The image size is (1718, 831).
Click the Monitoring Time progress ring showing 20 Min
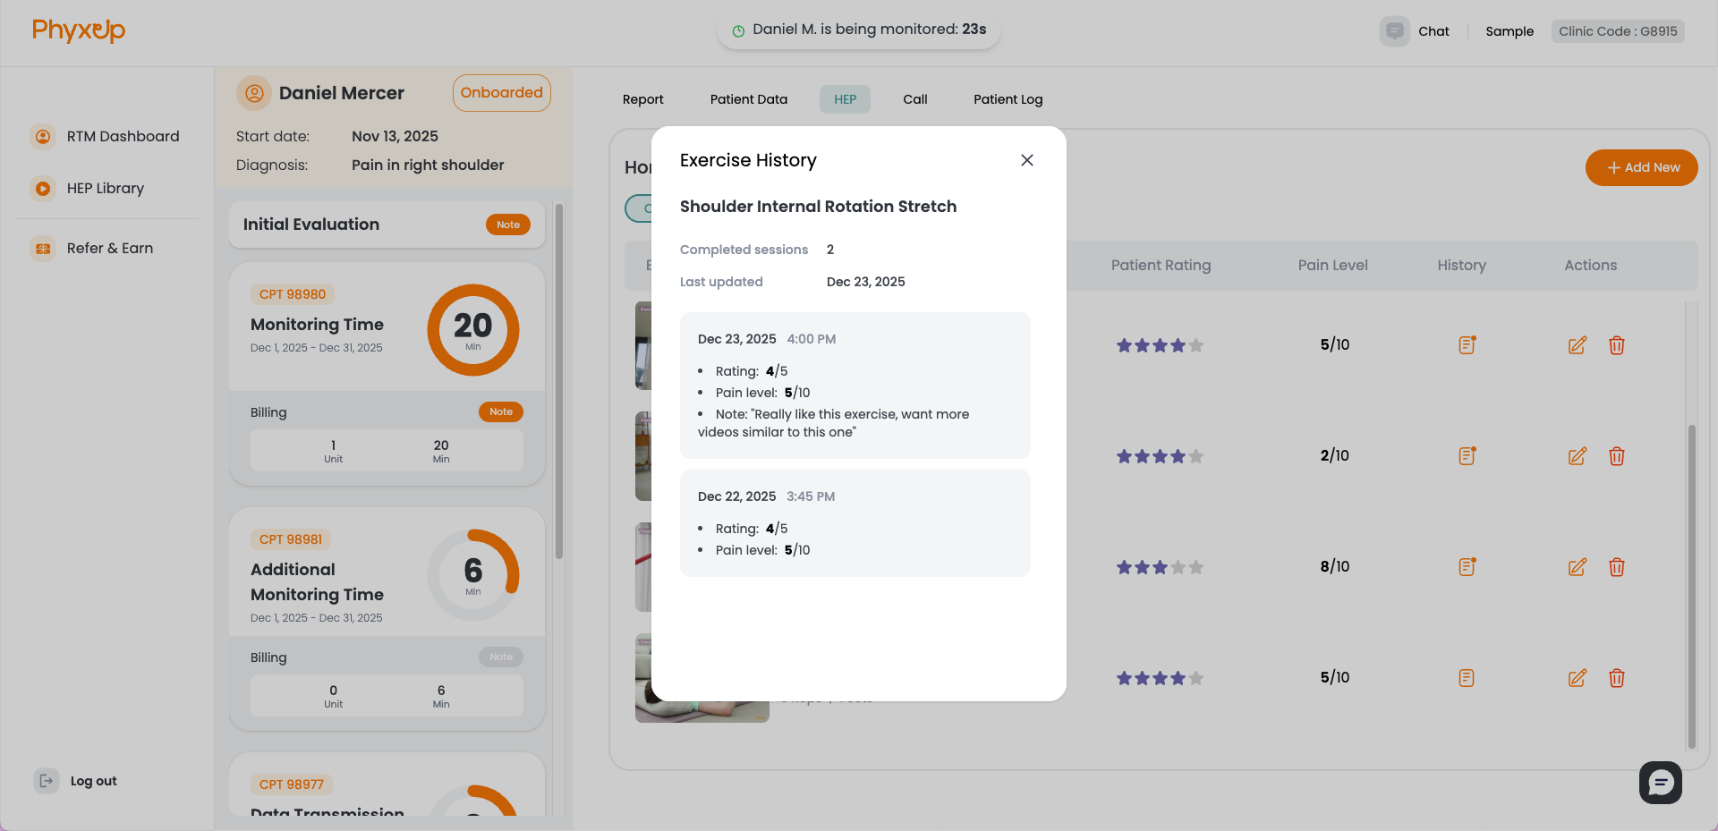[x=473, y=329]
